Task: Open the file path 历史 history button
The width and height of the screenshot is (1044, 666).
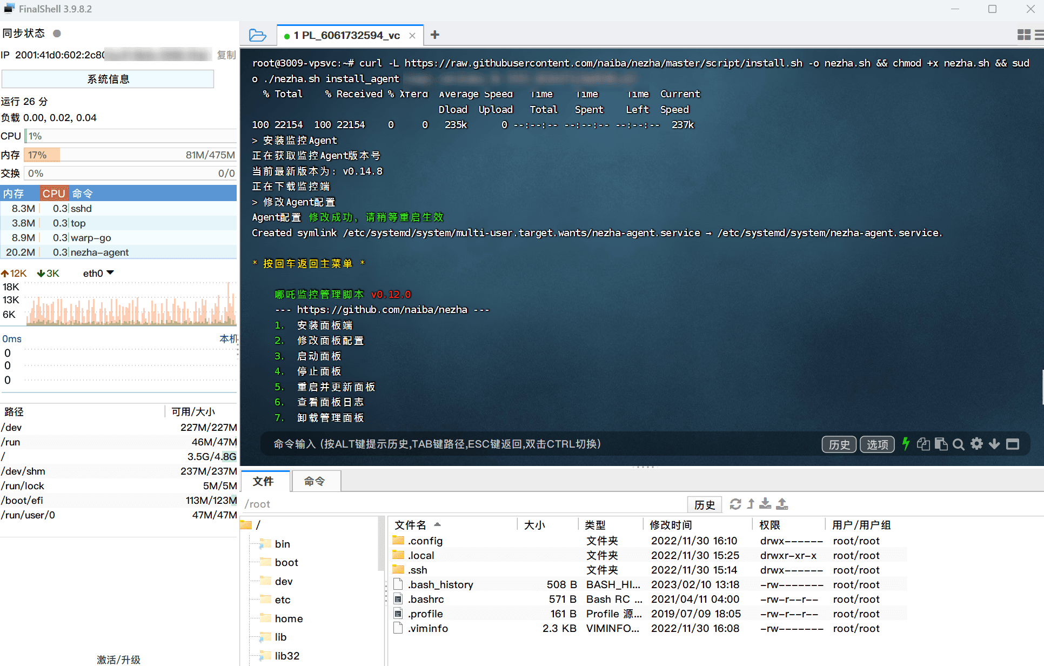Action: 705,504
